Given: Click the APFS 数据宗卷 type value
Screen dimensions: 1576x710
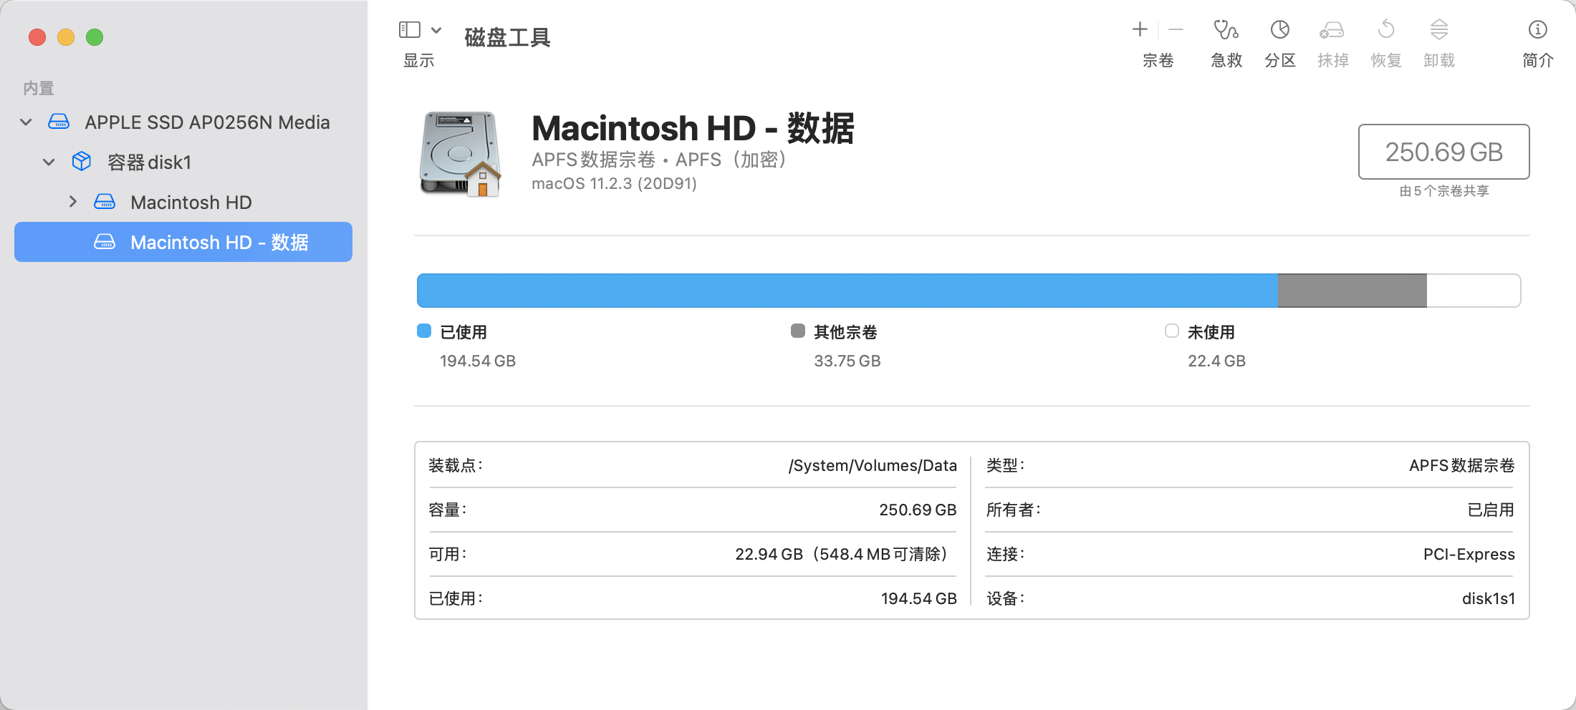Looking at the screenshot, I should pos(1462,466).
